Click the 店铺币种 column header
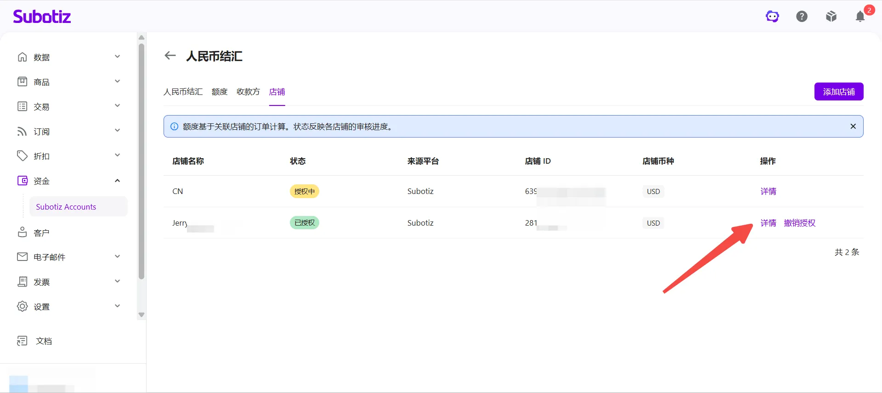Screen dimensions: 882x393 658,161
